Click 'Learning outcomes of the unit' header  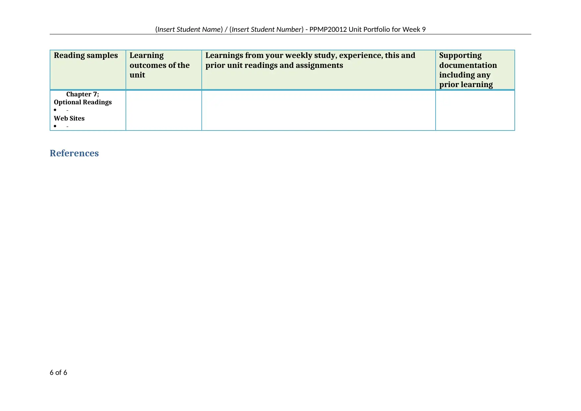coord(164,70)
